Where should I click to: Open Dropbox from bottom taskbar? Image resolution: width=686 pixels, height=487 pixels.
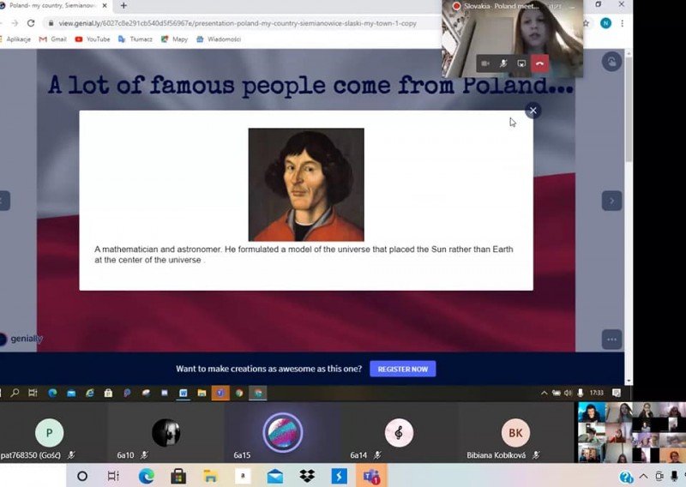[x=307, y=476]
